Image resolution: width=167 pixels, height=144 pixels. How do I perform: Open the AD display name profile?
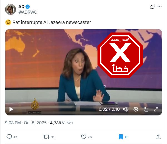21,7
